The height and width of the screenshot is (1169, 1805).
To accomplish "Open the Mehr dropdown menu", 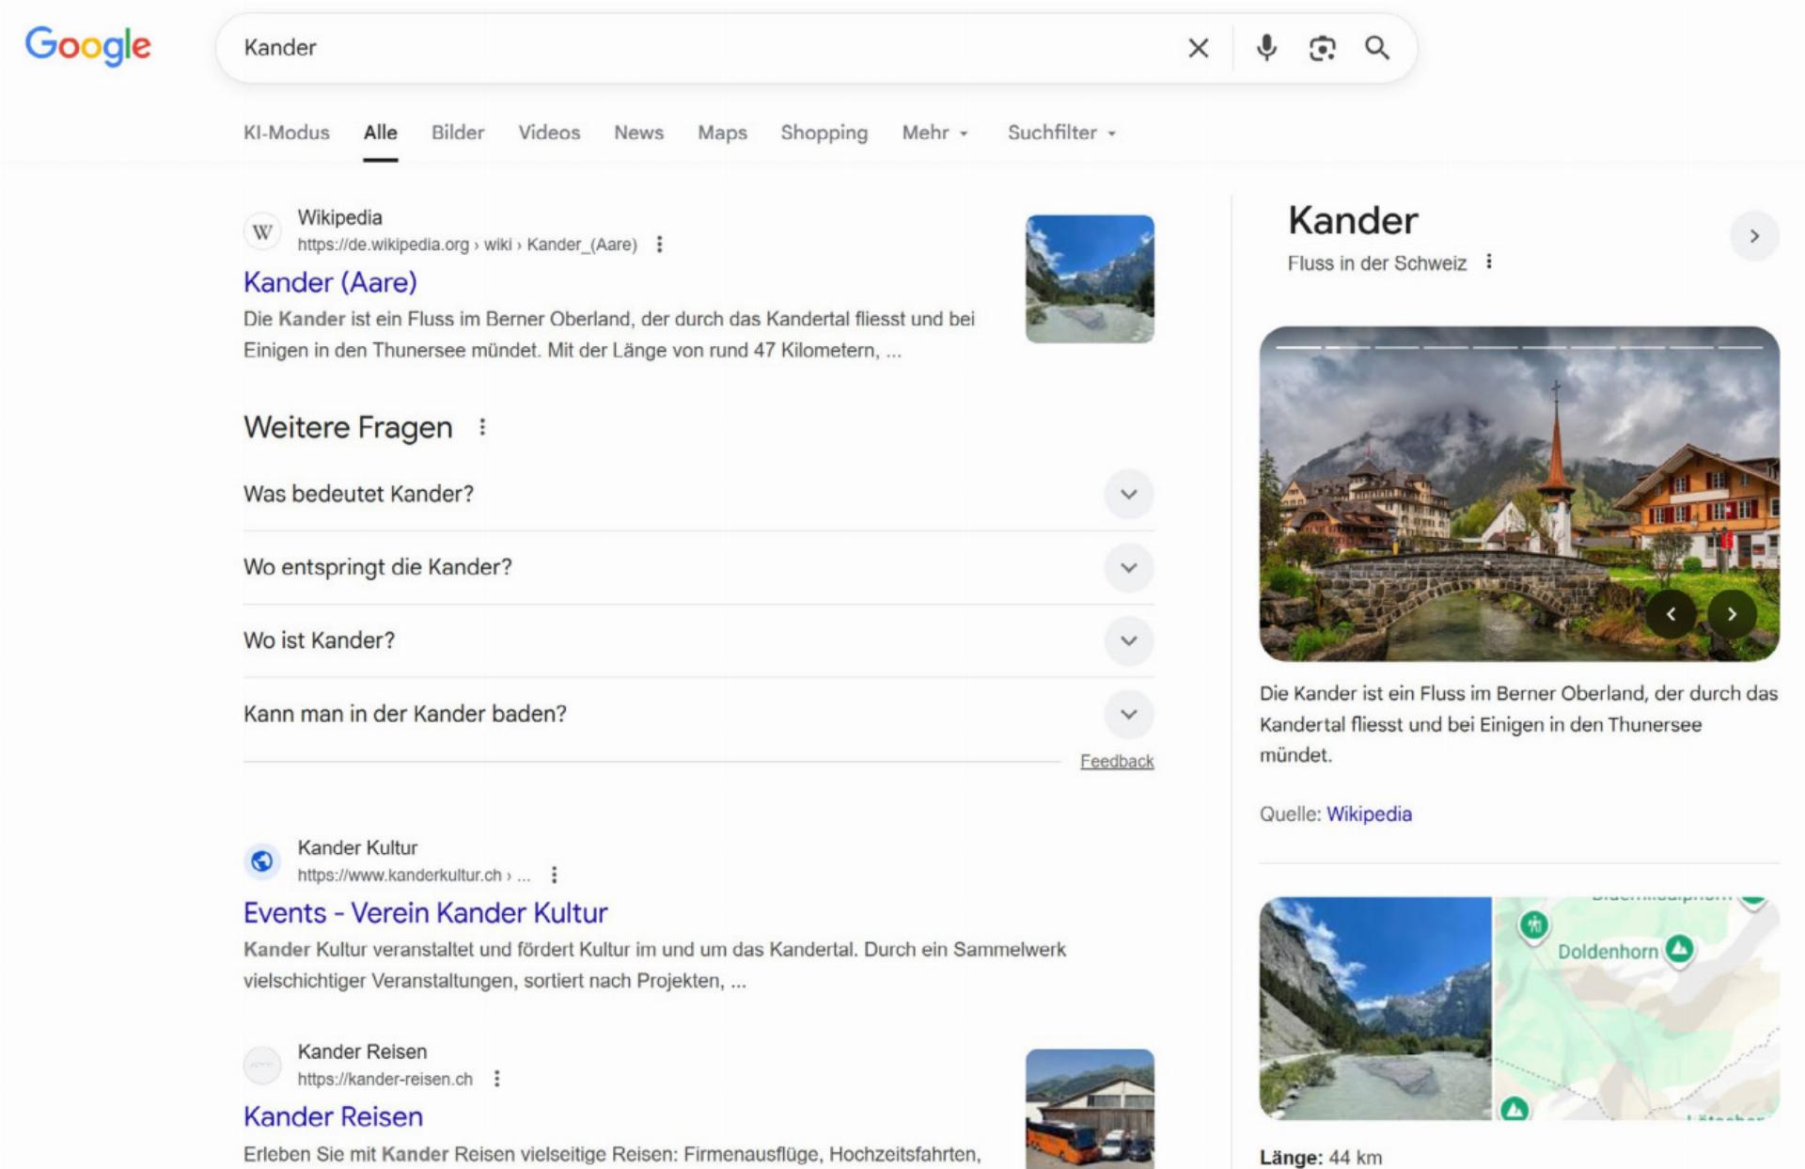I will click(934, 133).
